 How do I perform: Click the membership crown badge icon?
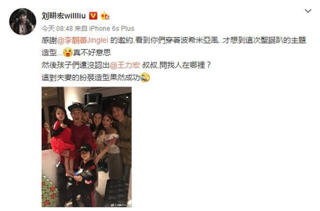tap(105, 16)
